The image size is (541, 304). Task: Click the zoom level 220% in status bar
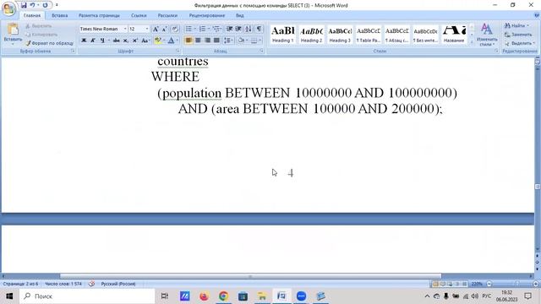(477, 284)
